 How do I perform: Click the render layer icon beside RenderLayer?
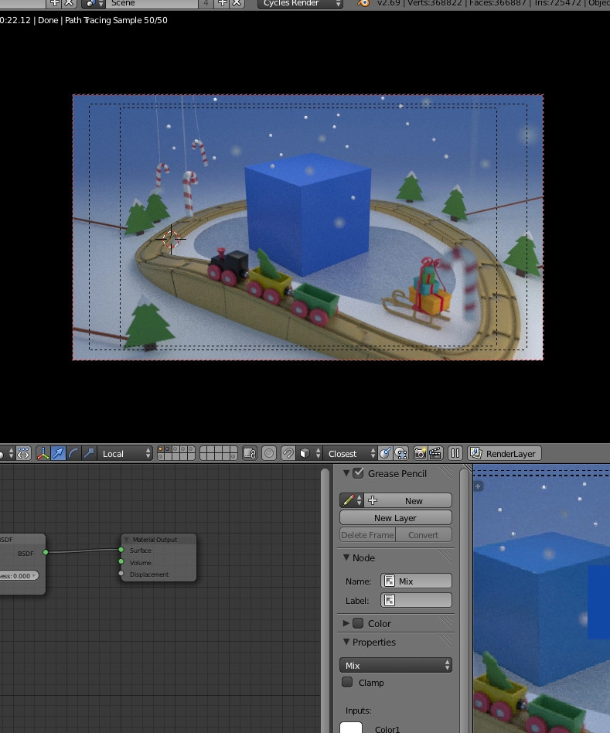tap(475, 453)
